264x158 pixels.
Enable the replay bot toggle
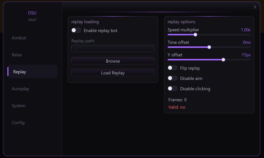point(76,30)
